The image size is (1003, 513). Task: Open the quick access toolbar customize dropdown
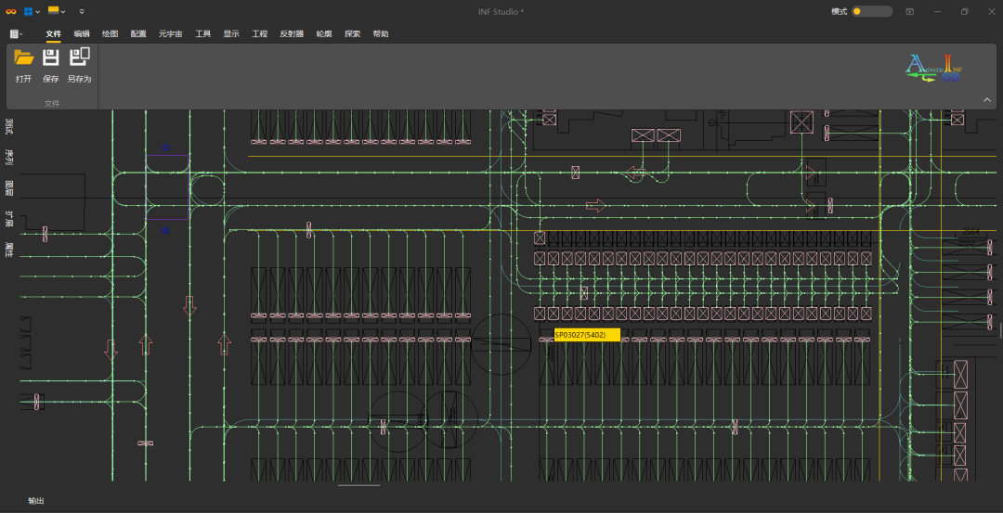pyautogui.click(x=82, y=11)
